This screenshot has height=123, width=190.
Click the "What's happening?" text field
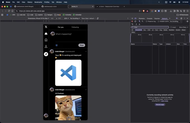(x=63, y=34)
